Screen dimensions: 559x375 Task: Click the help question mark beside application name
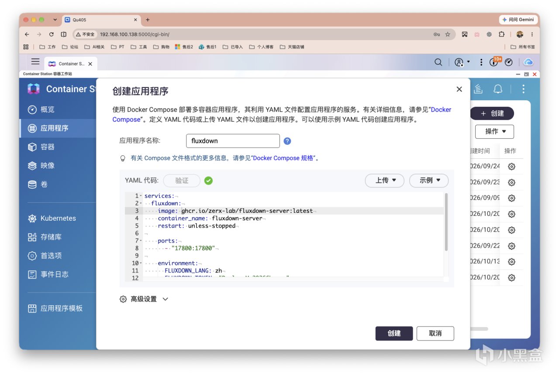287,141
